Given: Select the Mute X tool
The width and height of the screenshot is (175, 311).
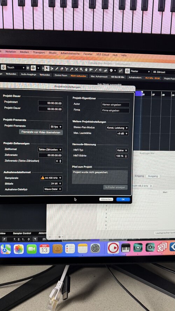Looking at the screenshot, I should pyautogui.click(x=76, y=69).
